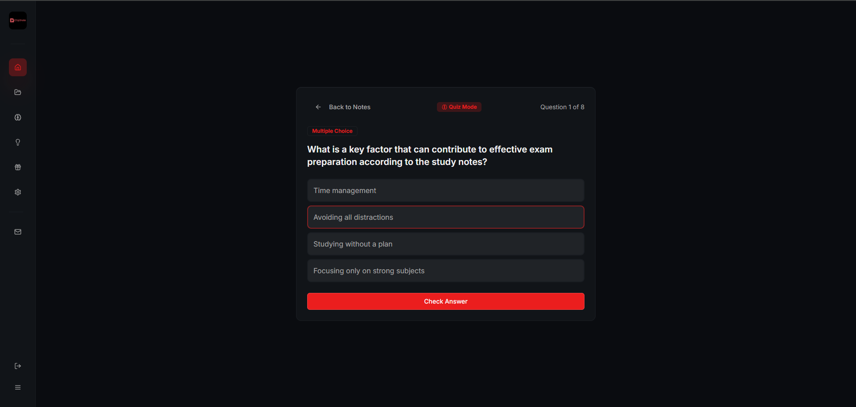Click the Logout icon at sidebar bottom
Screen dimensions: 856x407
pos(18,366)
